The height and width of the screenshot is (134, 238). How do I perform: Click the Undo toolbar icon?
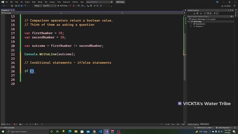[25, 6]
